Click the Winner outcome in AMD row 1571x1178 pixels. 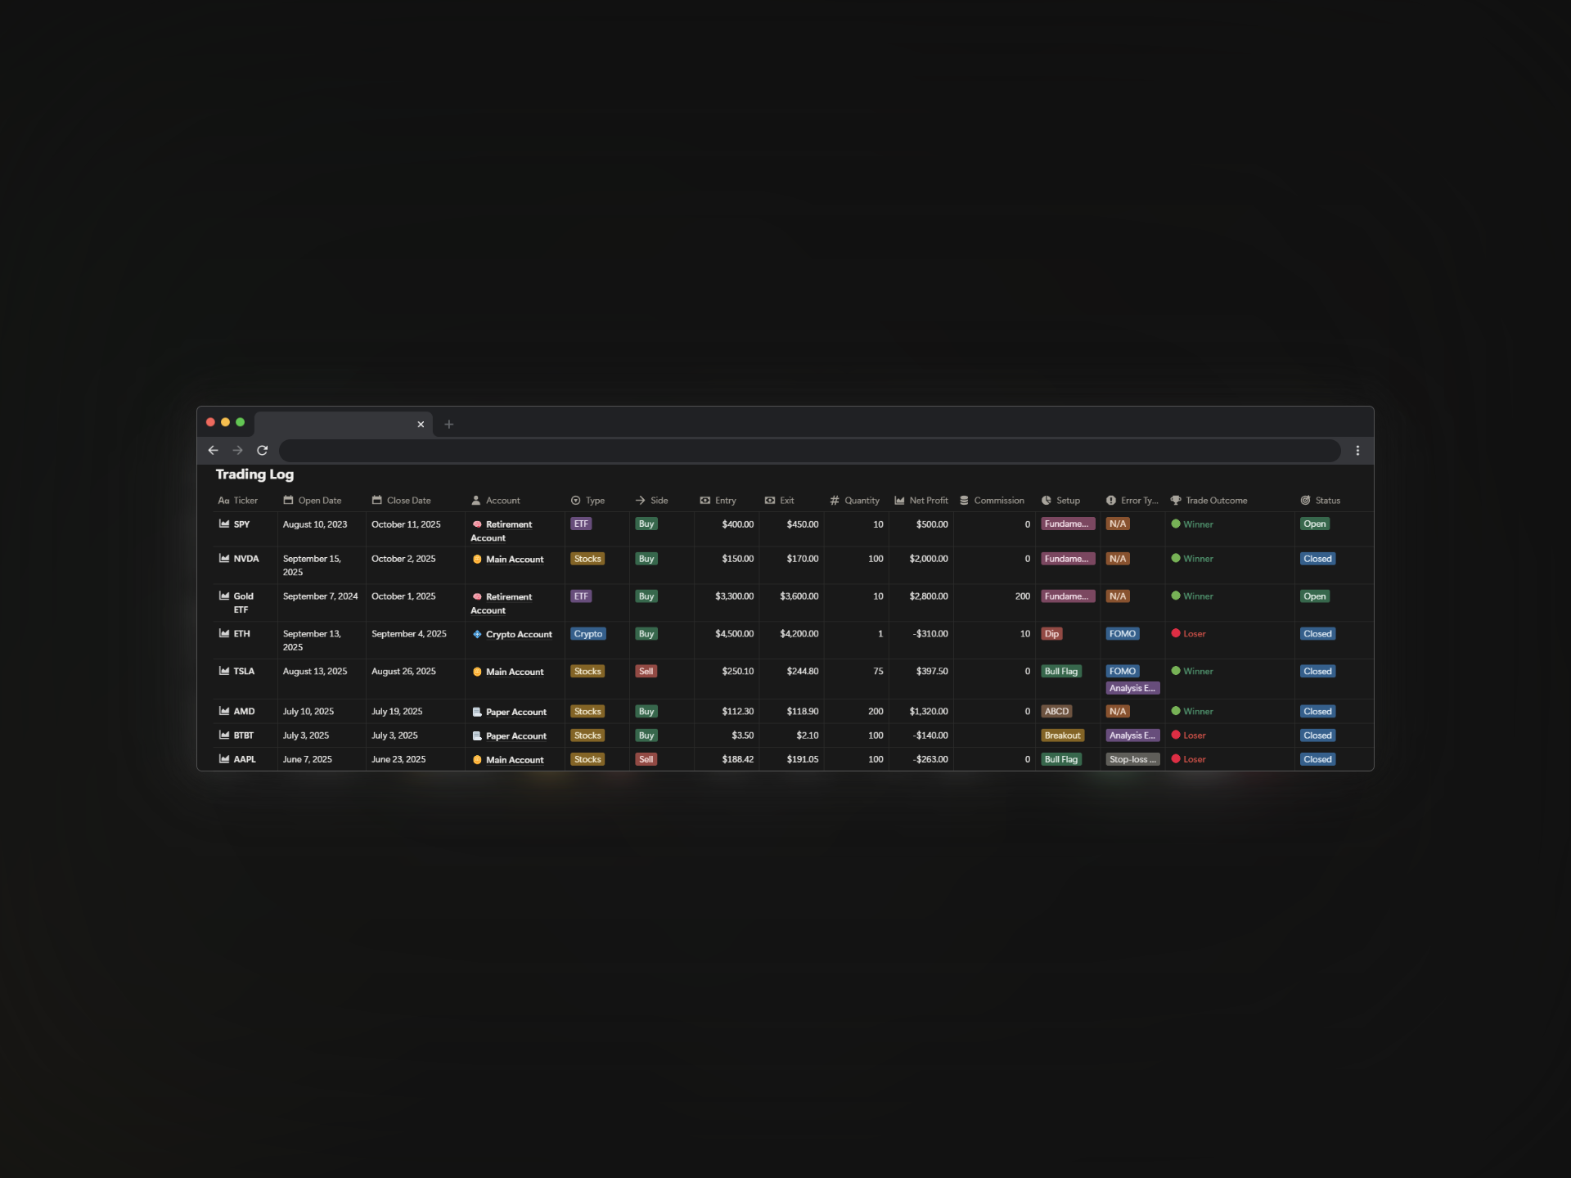tap(1192, 711)
